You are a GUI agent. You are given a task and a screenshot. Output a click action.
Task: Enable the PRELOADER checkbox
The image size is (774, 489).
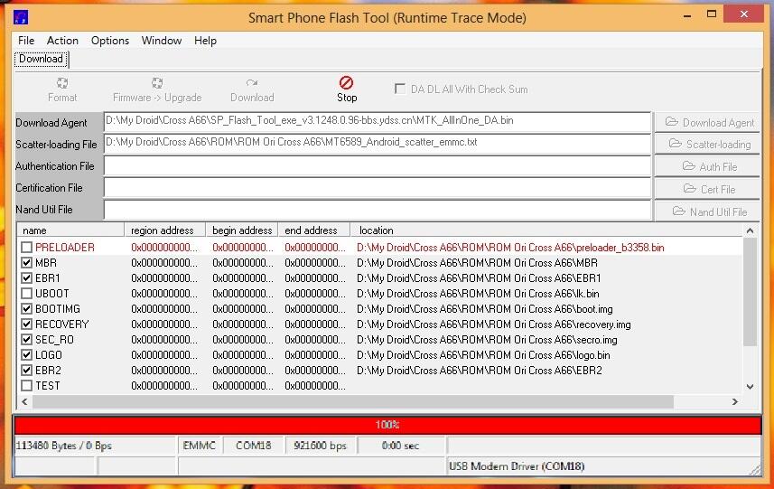coord(27,247)
